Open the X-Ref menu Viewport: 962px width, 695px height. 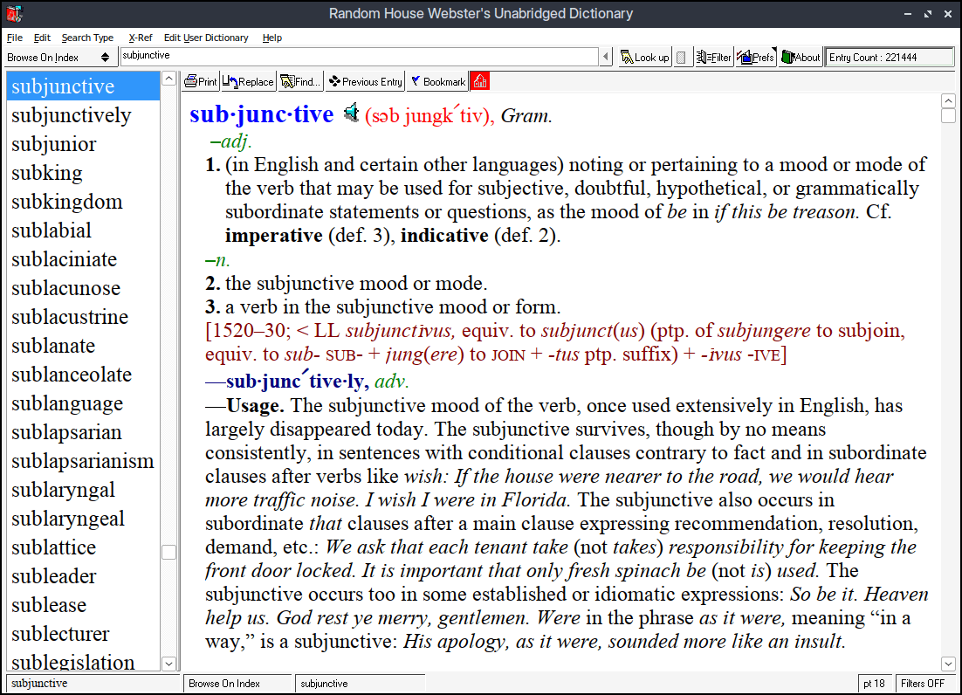pyautogui.click(x=139, y=38)
